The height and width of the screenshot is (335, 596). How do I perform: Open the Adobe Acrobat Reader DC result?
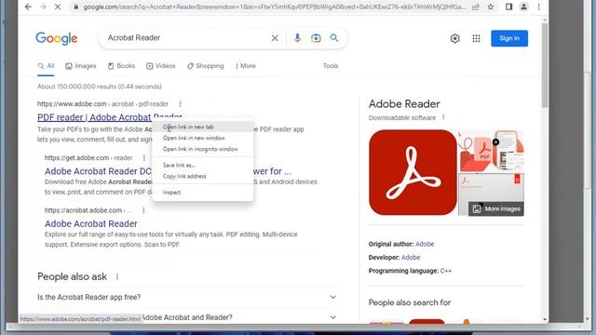coord(98,171)
